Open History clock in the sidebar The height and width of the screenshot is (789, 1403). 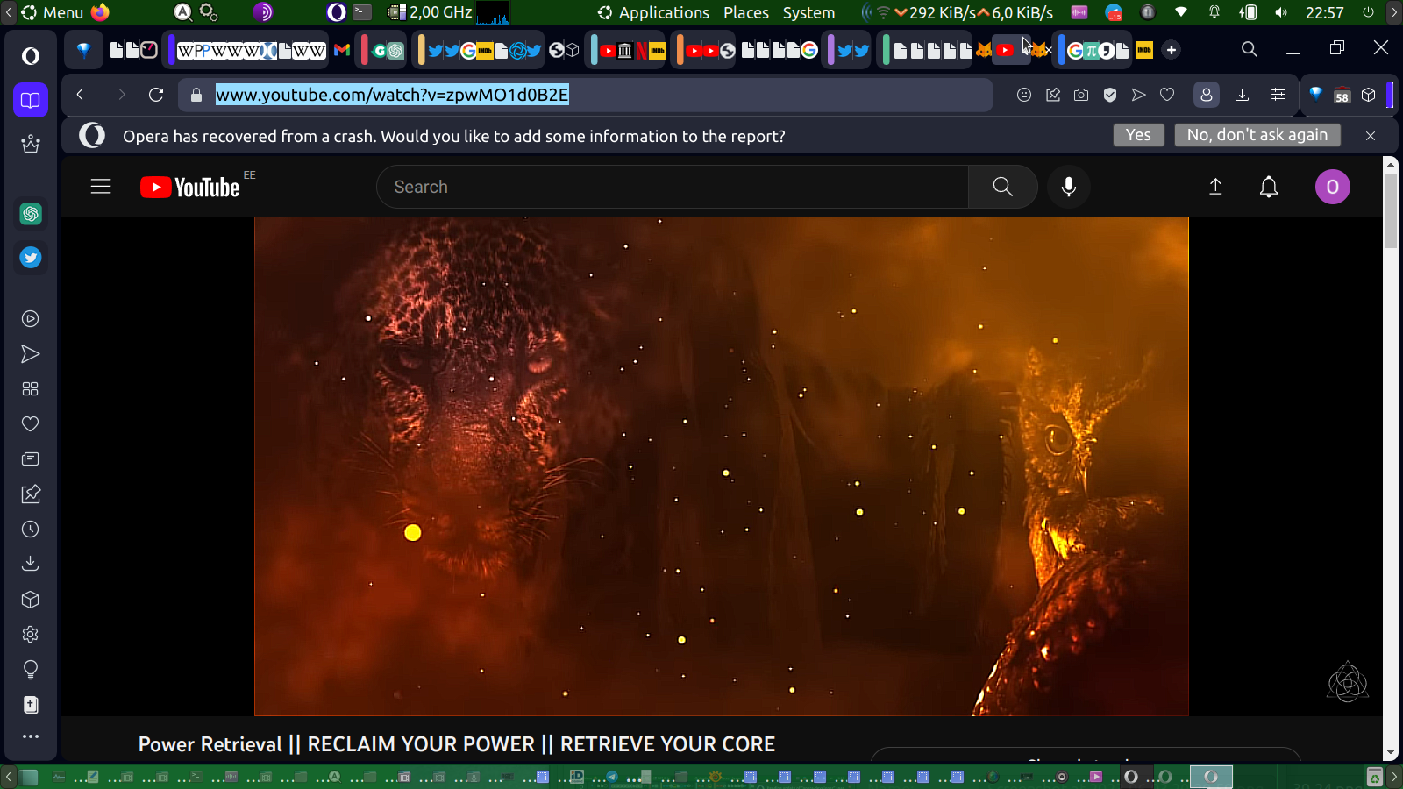coord(31,530)
